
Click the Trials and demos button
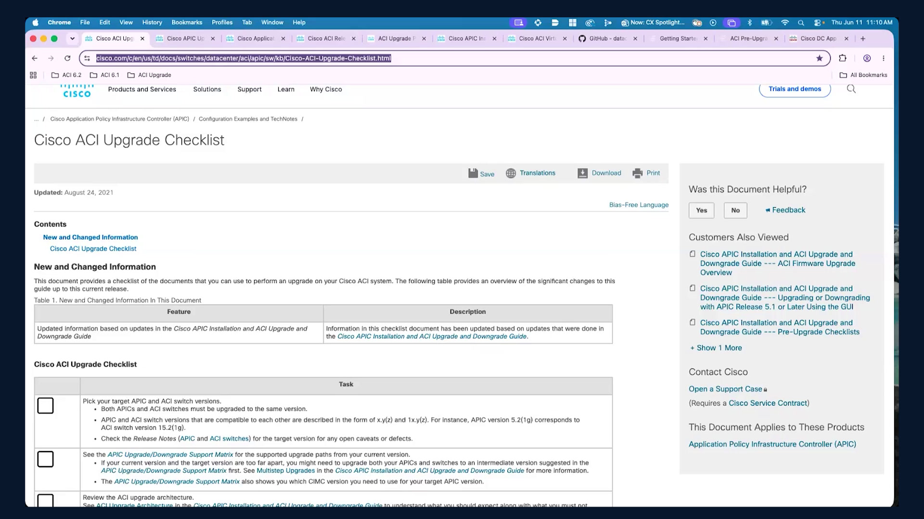click(x=795, y=89)
